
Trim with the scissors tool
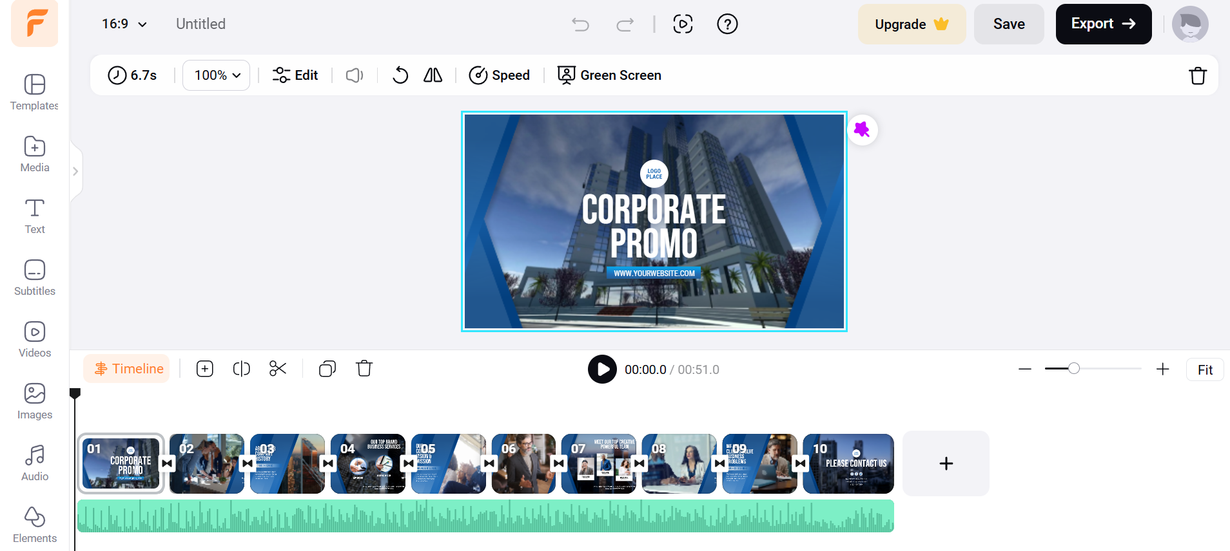(278, 369)
